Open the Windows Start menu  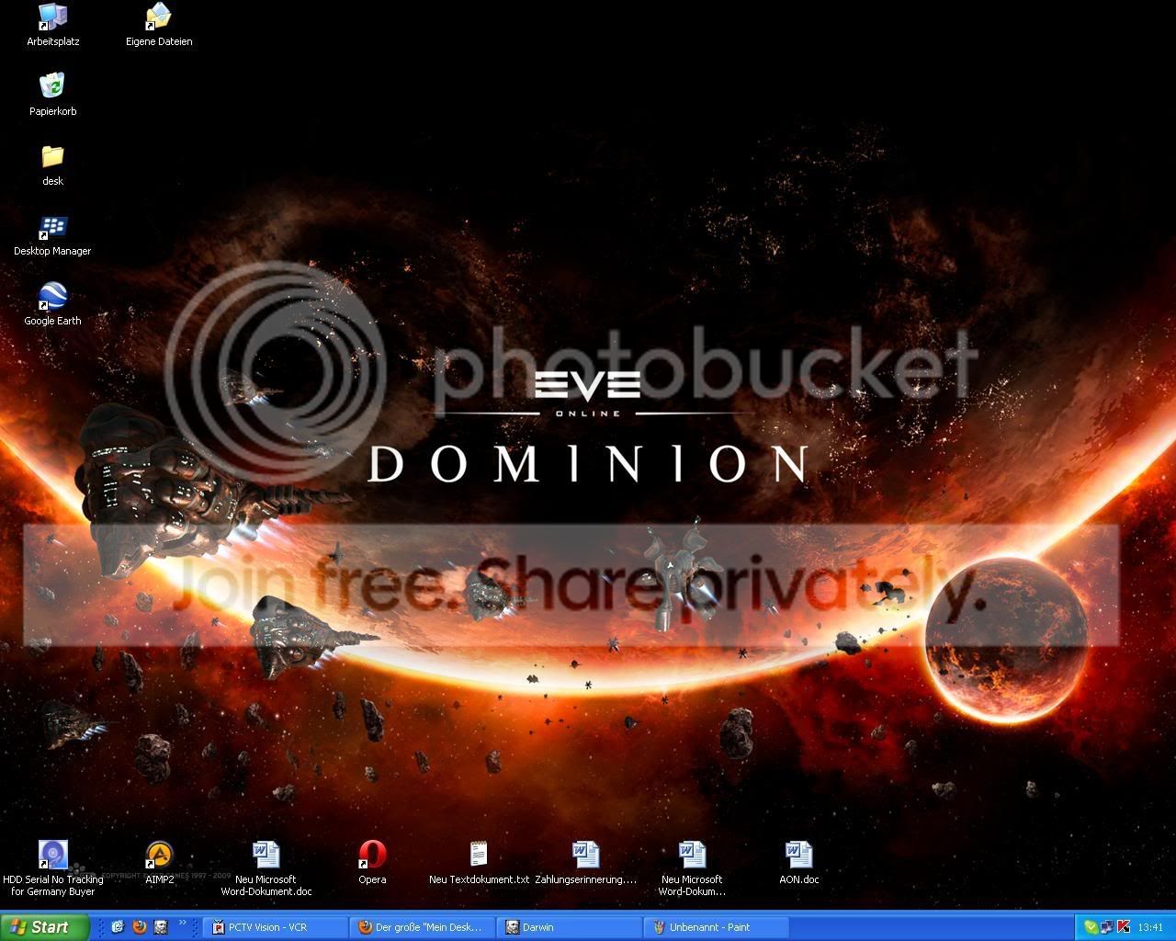point(45,927)
